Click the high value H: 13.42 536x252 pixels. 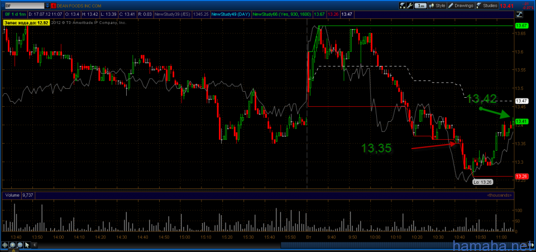point(90,14)
